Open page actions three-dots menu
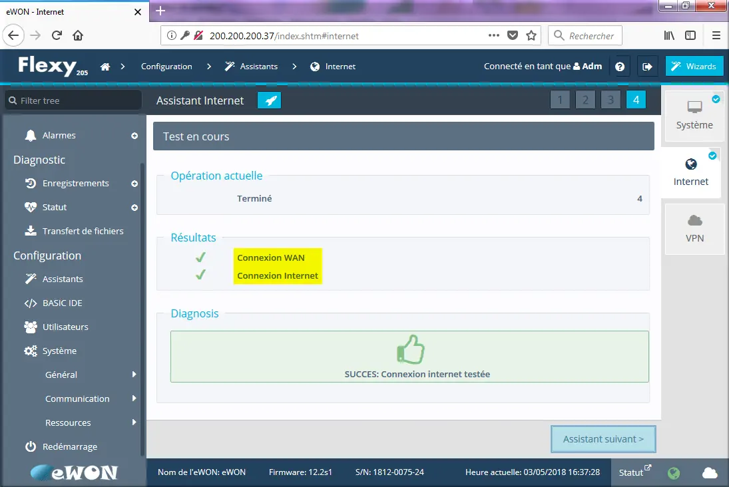The image size is (729, 487). pyautogui.click(x=494, y=35)
